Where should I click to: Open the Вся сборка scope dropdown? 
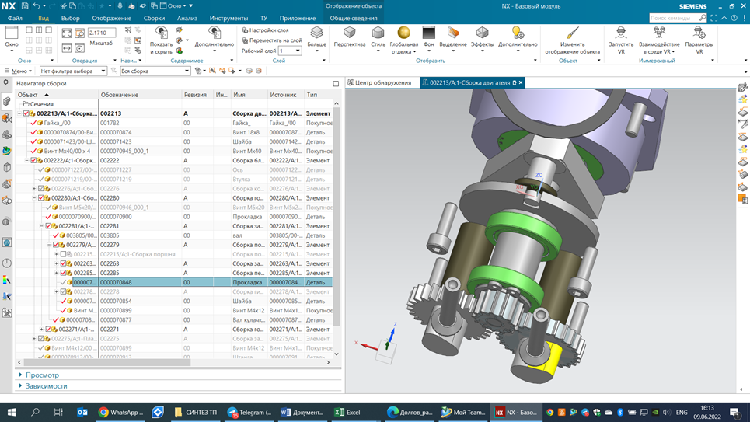[155, 71]
